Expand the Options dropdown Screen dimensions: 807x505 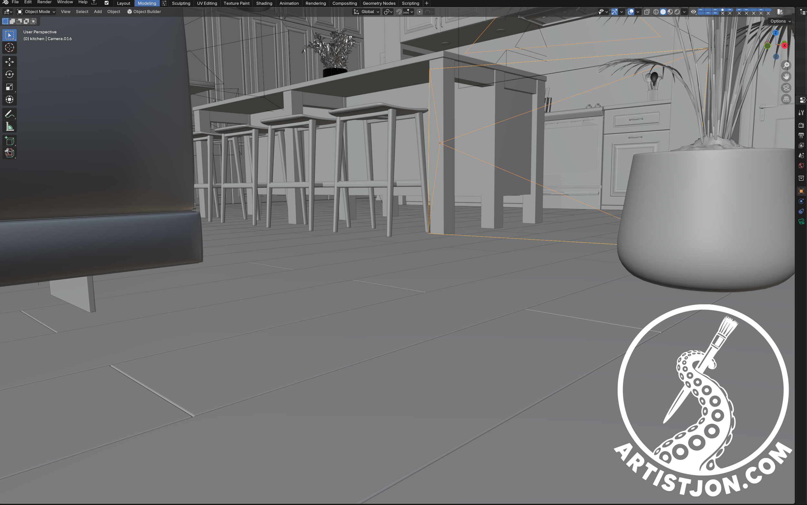[x=781, y=21]
